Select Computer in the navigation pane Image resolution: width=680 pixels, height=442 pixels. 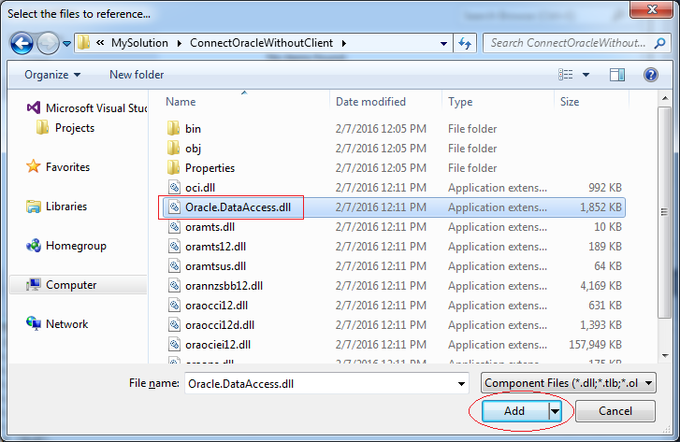[78, 285]
